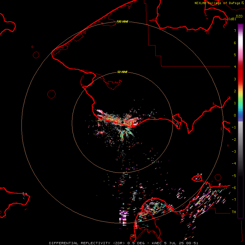The image size is (245, 245).
Task: Click the 6 value on the dB scale
Action: pyautogui.click(x=235, y=43)
